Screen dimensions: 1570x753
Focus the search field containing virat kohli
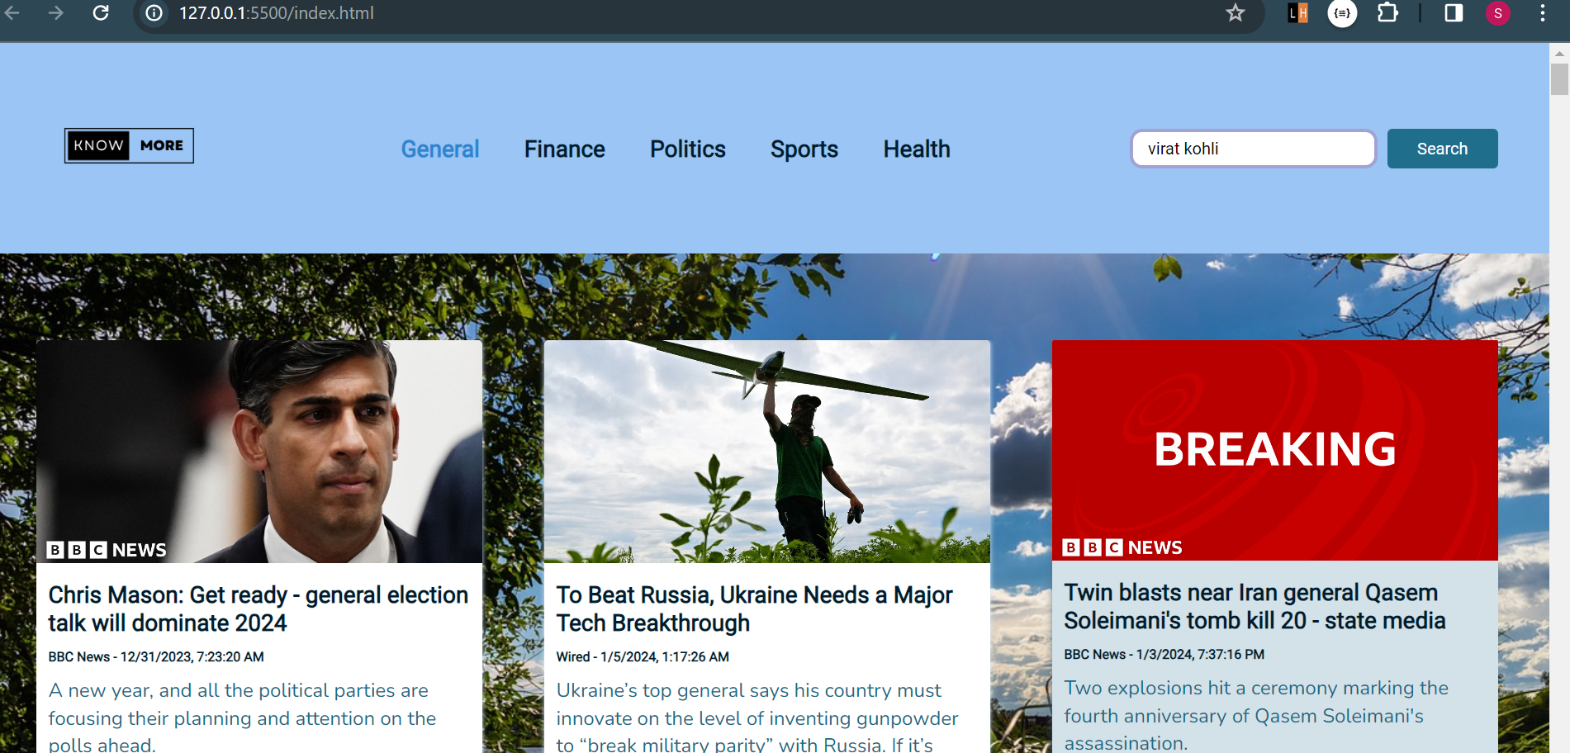[1253, 149]
